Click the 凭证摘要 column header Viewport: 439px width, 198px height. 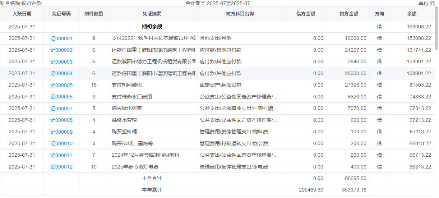pos(152,14)
